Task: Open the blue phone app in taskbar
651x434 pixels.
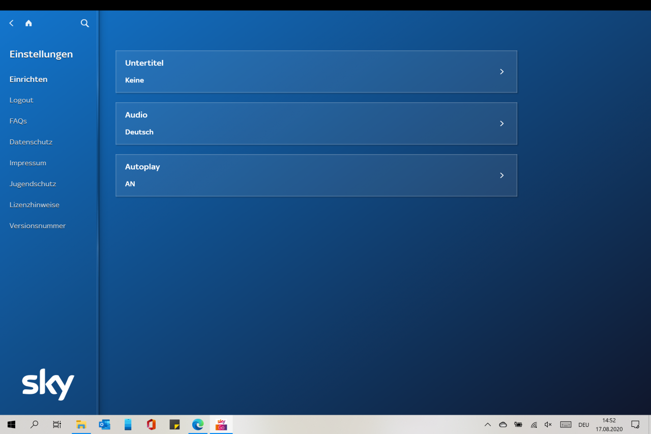Action: click(128, 424)
